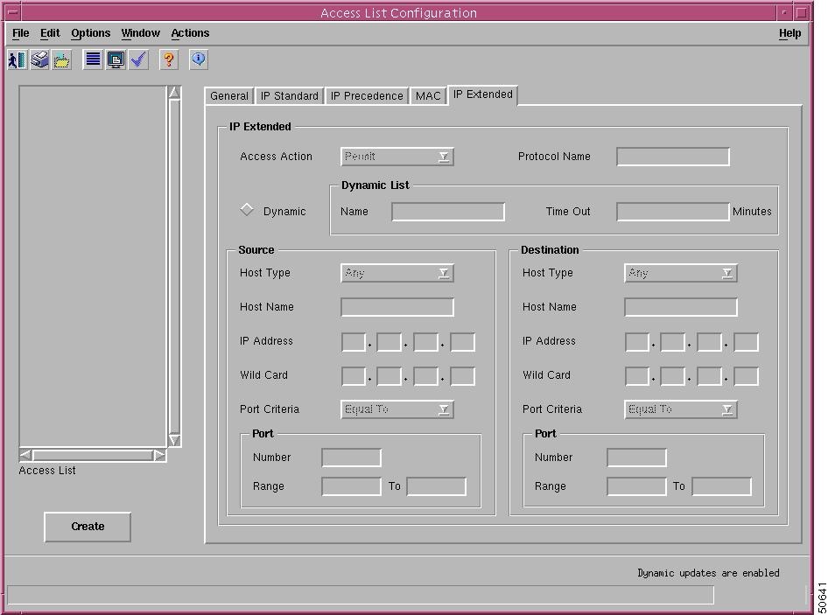Click the horizontal lines list toolbar icon
Screen dimensions: 828x615
coord(93,59)
